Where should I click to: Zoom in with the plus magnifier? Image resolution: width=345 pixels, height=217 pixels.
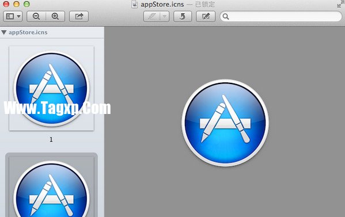point(55,17)
